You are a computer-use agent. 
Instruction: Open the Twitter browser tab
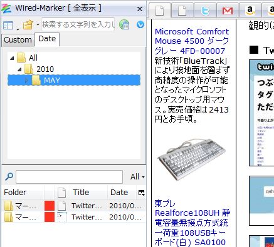pyautogui.click(x=205, y=11)
